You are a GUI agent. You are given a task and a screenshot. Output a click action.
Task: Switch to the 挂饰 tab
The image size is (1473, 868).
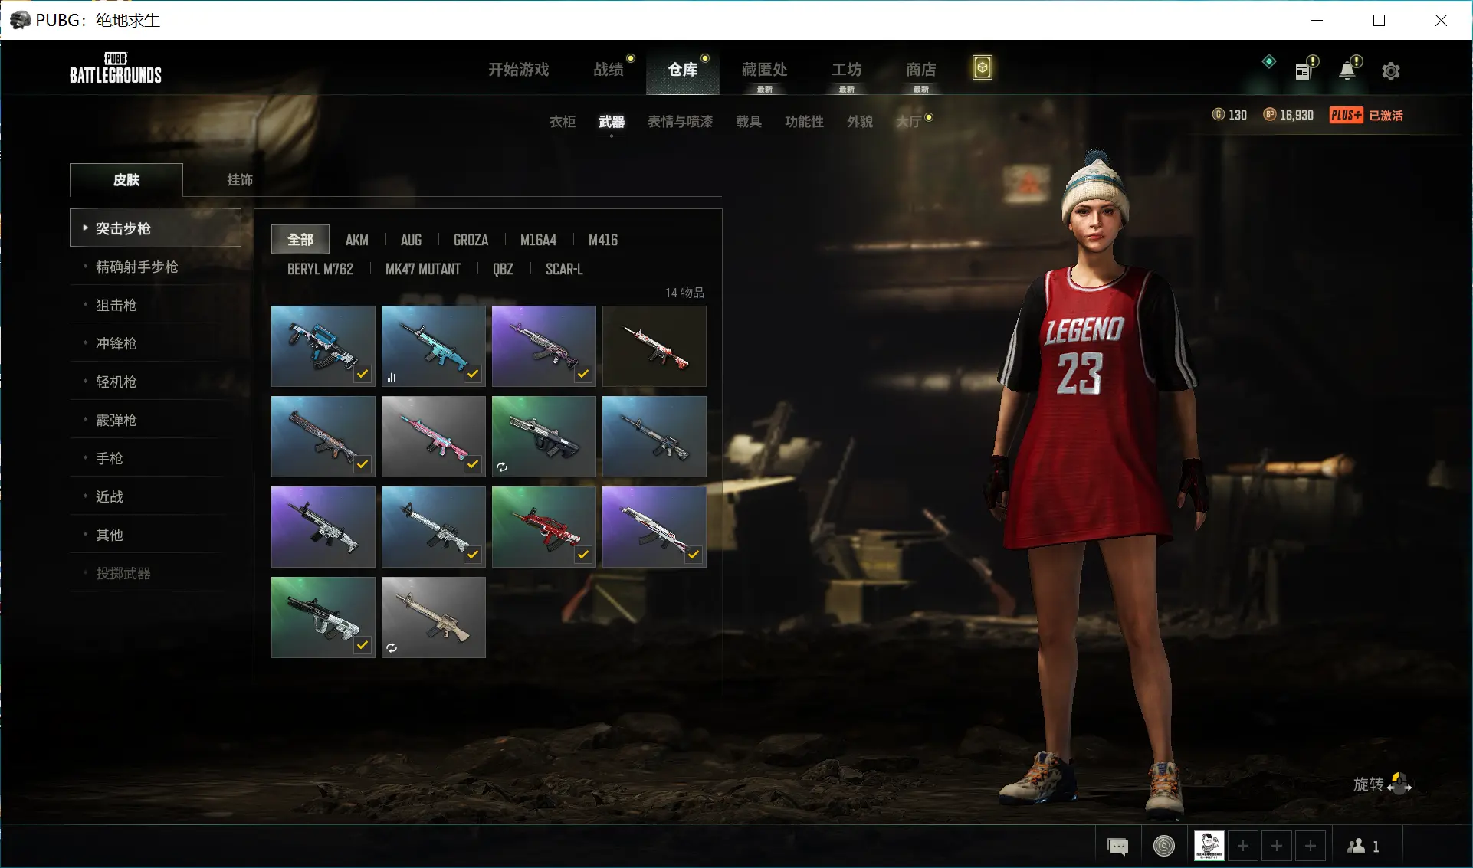[240, 180]
